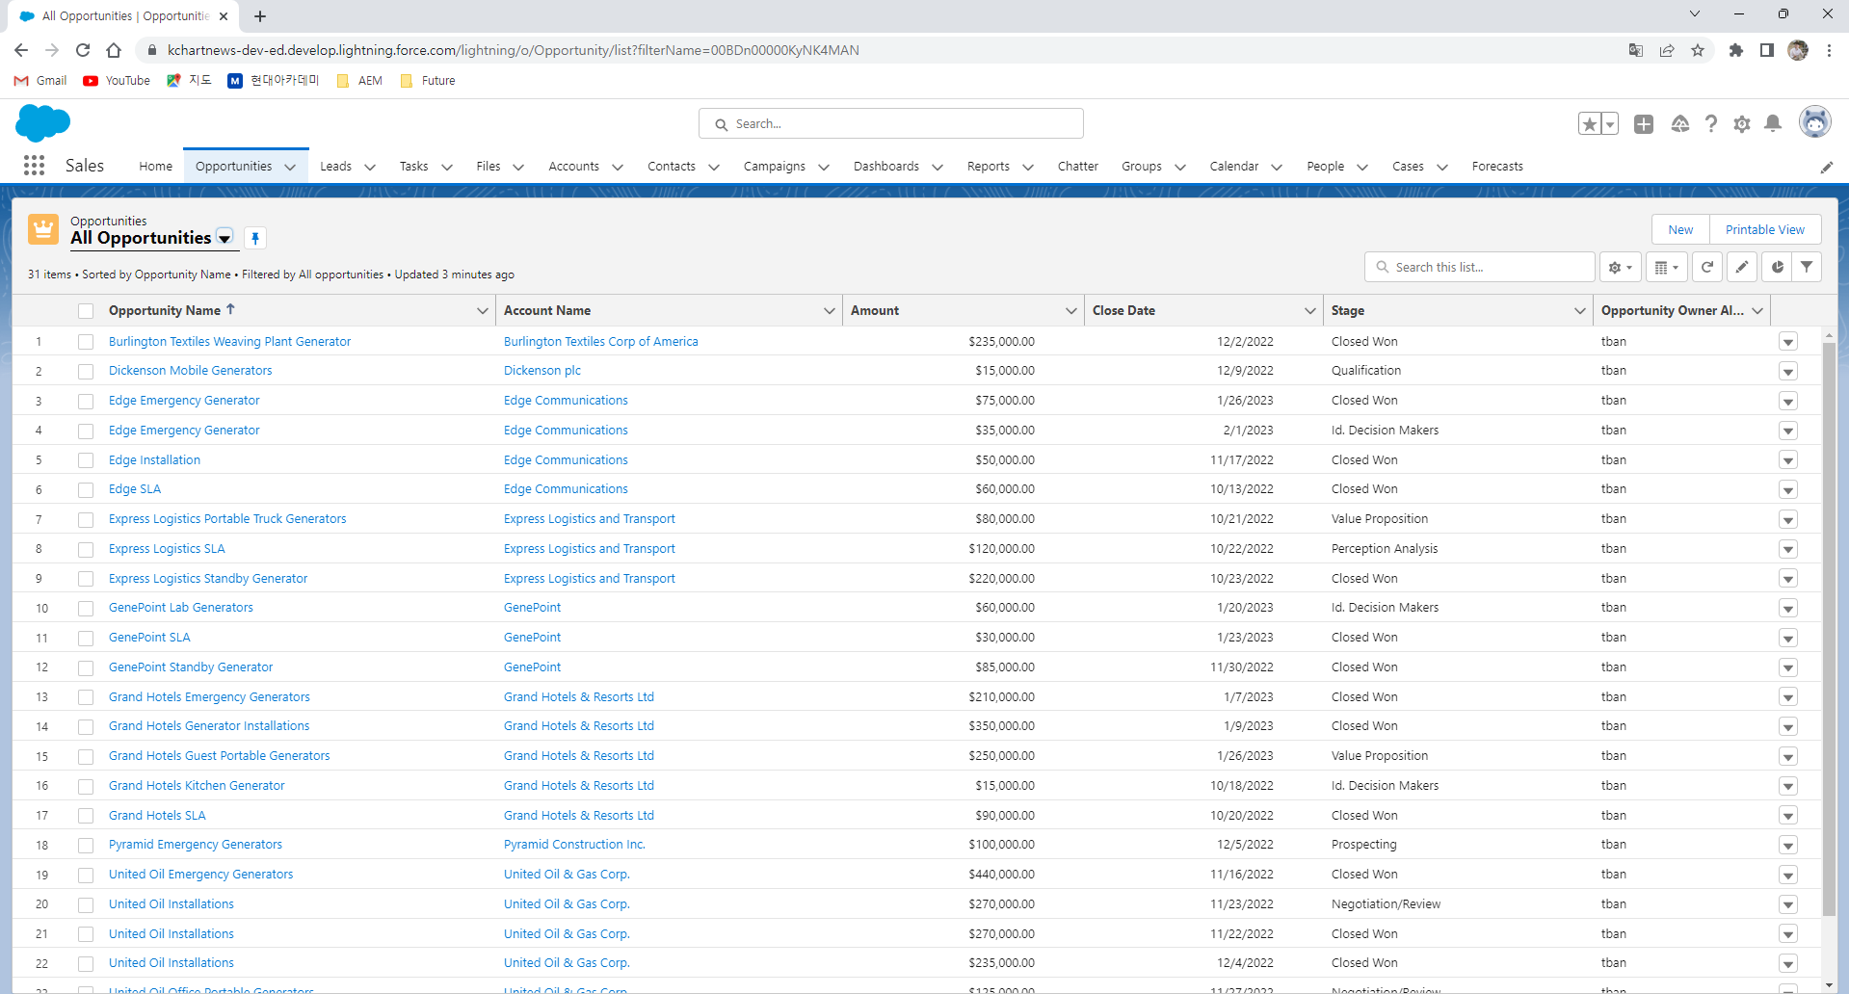Switch to the Chatter tab
Image resolution: width=1849 pixels, height=994 pixels.
(1077, 166)
